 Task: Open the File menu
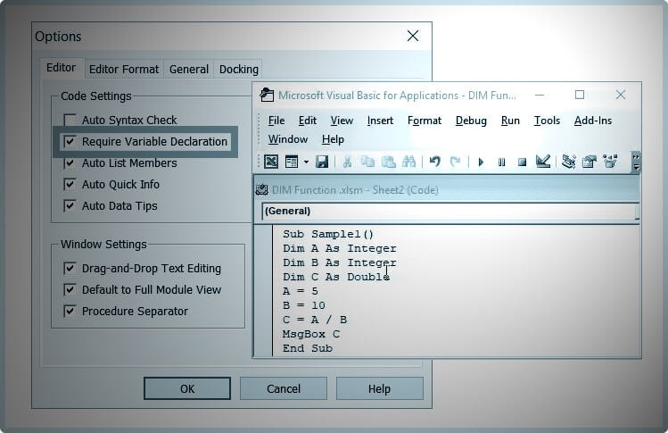276,121
